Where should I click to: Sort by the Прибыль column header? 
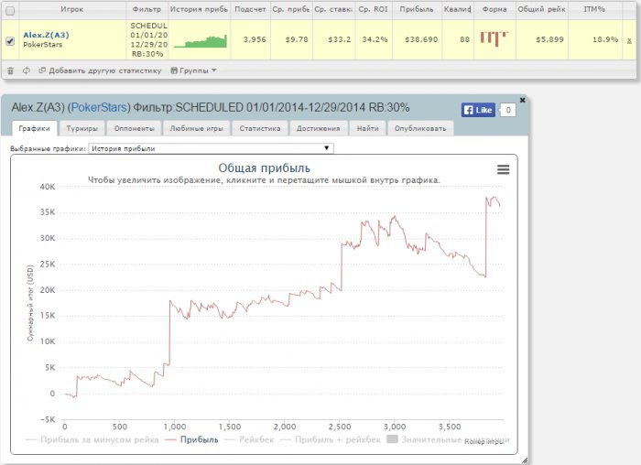[x=417, y=11]
